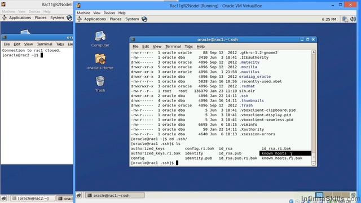This screenshot has width=361, height=203.
Task: Open Tabs menu in rac2 terminal
Action: click(x=60, y=44)
